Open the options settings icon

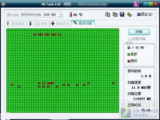click(x=129, y=14)
